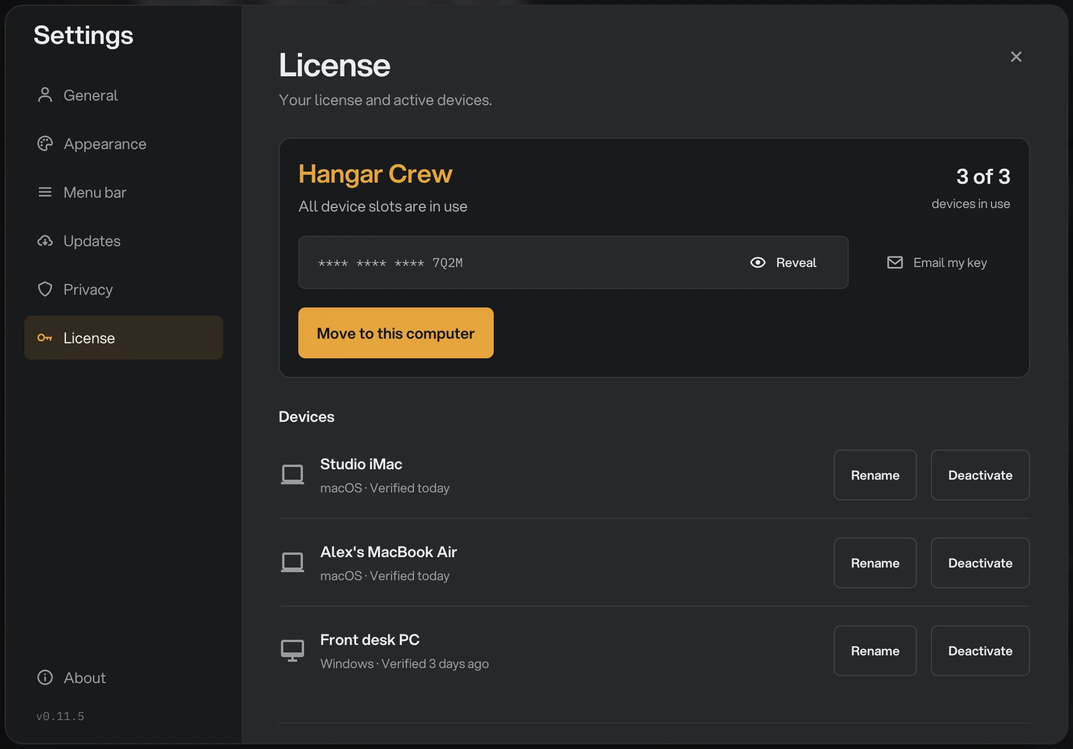Click the '3 of 3' devices count

983,176
